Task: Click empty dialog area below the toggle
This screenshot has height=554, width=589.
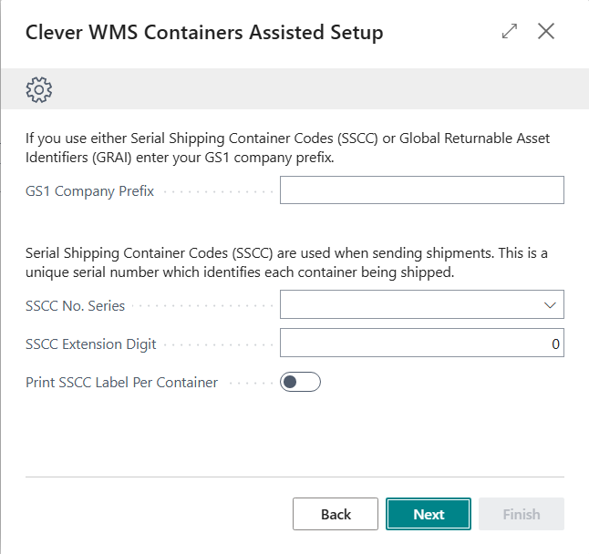Action: [292, 433]
